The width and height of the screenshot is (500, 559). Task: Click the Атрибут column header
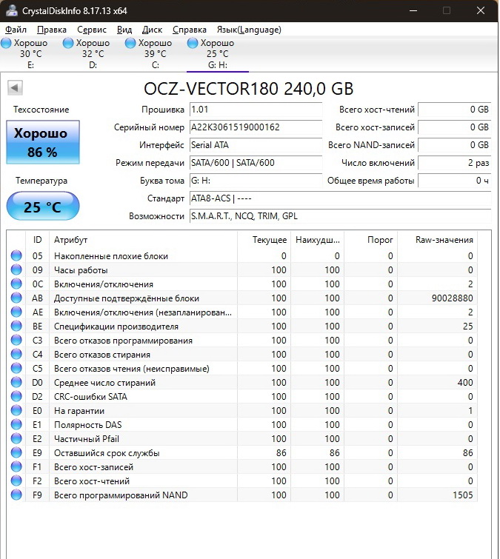click(143, 240)
